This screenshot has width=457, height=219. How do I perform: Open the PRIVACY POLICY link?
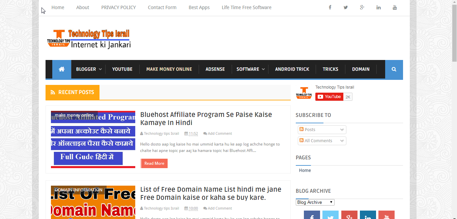(x=118, y=7)
